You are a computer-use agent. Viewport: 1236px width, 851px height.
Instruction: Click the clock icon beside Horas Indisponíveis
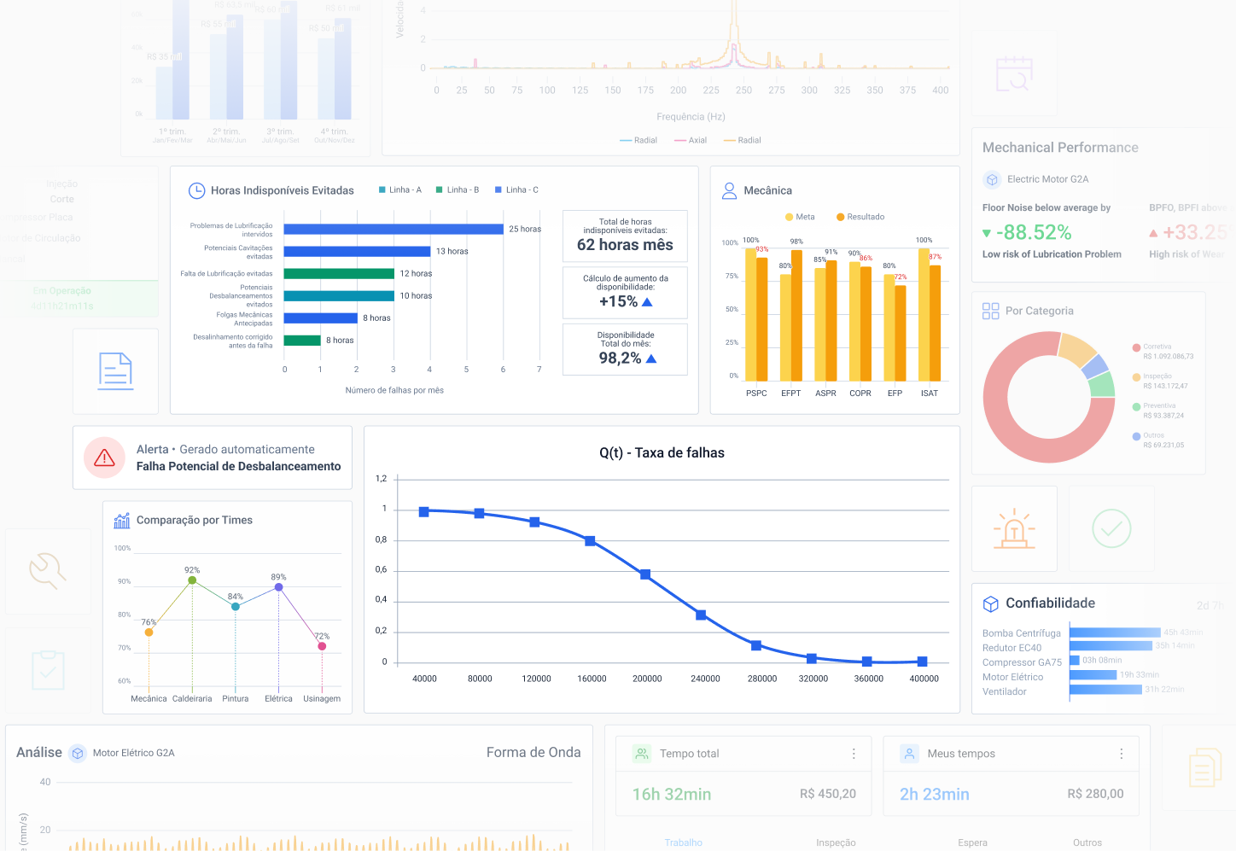point(196,190)
